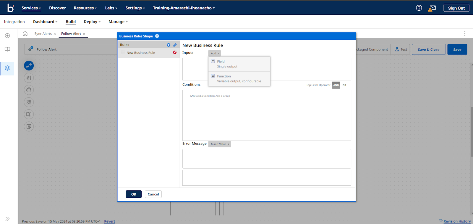Image resolution: width=473 pixels, height=224 pixels.
Task: Open the component explorer book icon
Action: pyautogui.click(x=7, y=49)
